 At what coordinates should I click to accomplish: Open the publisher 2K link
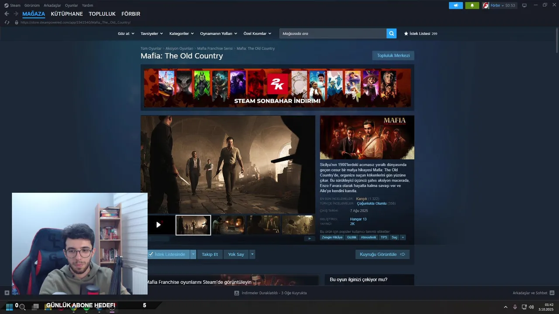[352, 224]
